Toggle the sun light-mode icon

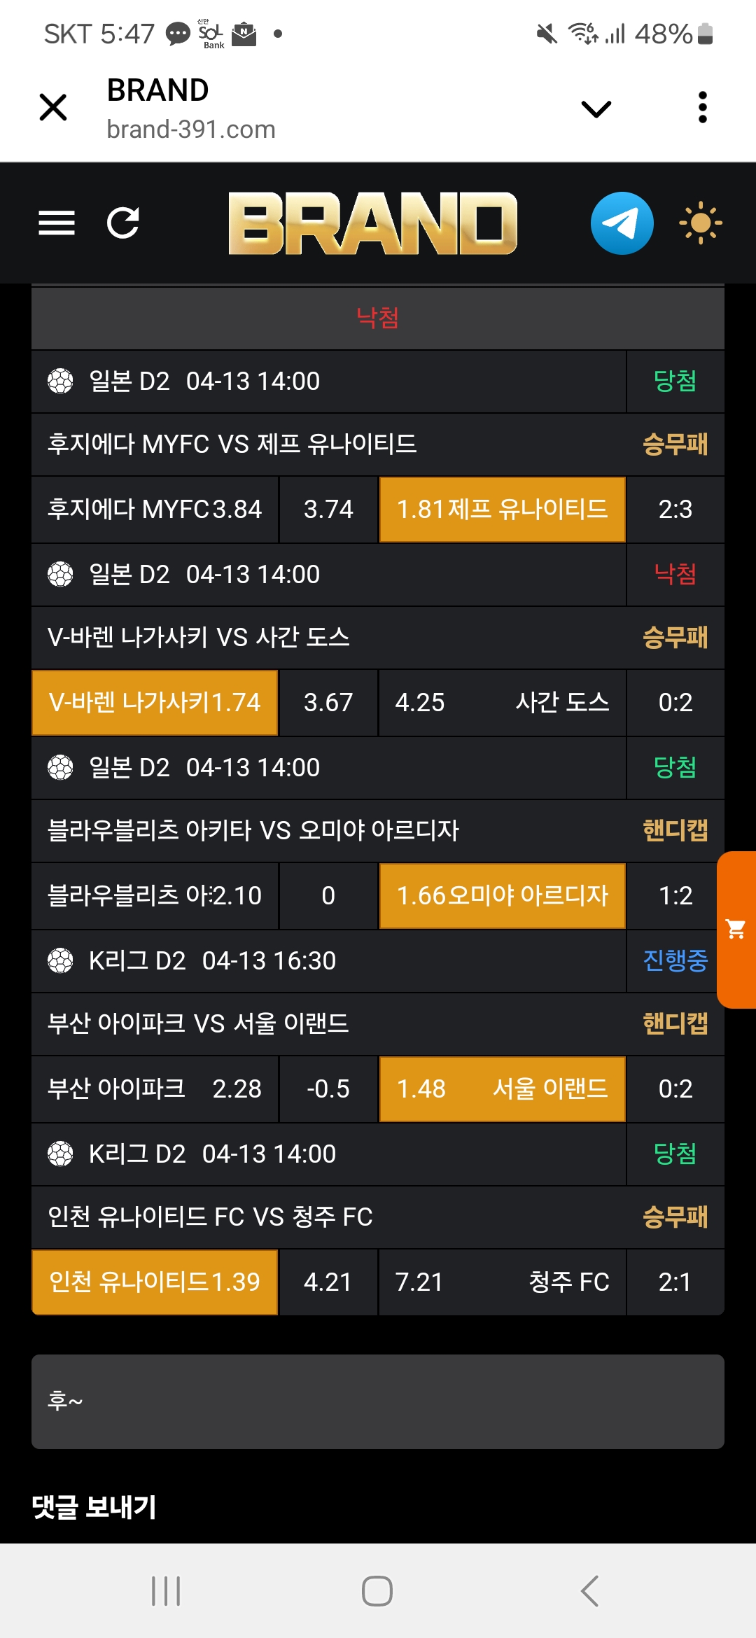[x=700, y=223]
